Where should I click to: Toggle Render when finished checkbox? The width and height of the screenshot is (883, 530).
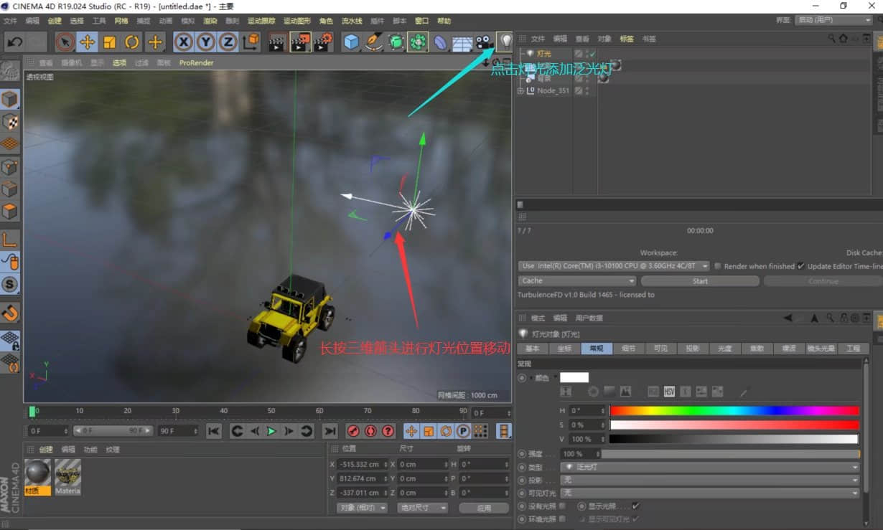click(718, 266)
